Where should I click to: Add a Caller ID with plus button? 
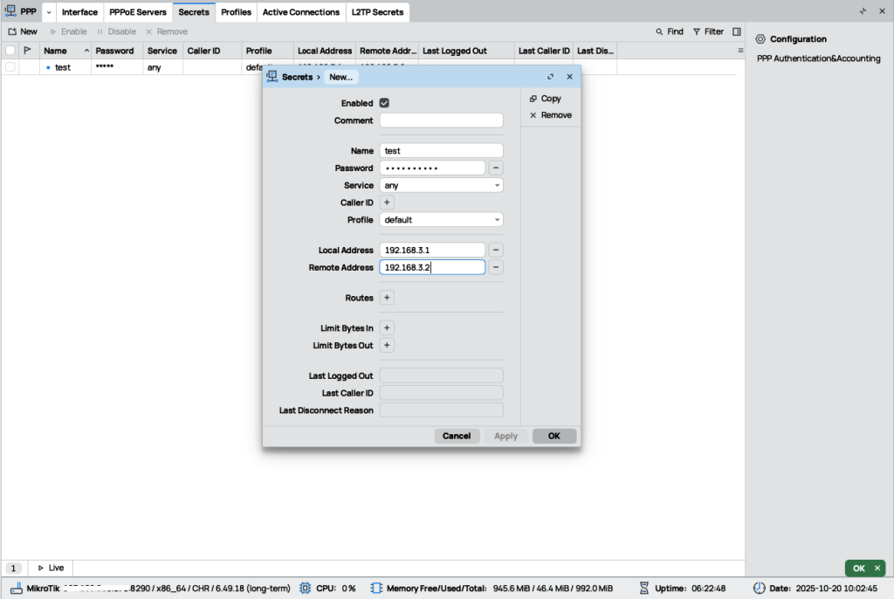pos(388,203)
